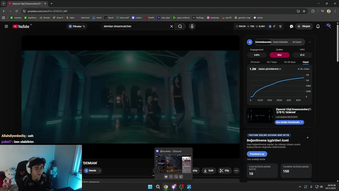Click the Bu video legend dot

299,69
